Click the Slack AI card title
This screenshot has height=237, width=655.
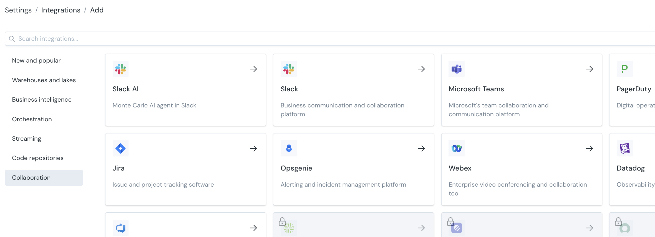[x=125, y=89]
